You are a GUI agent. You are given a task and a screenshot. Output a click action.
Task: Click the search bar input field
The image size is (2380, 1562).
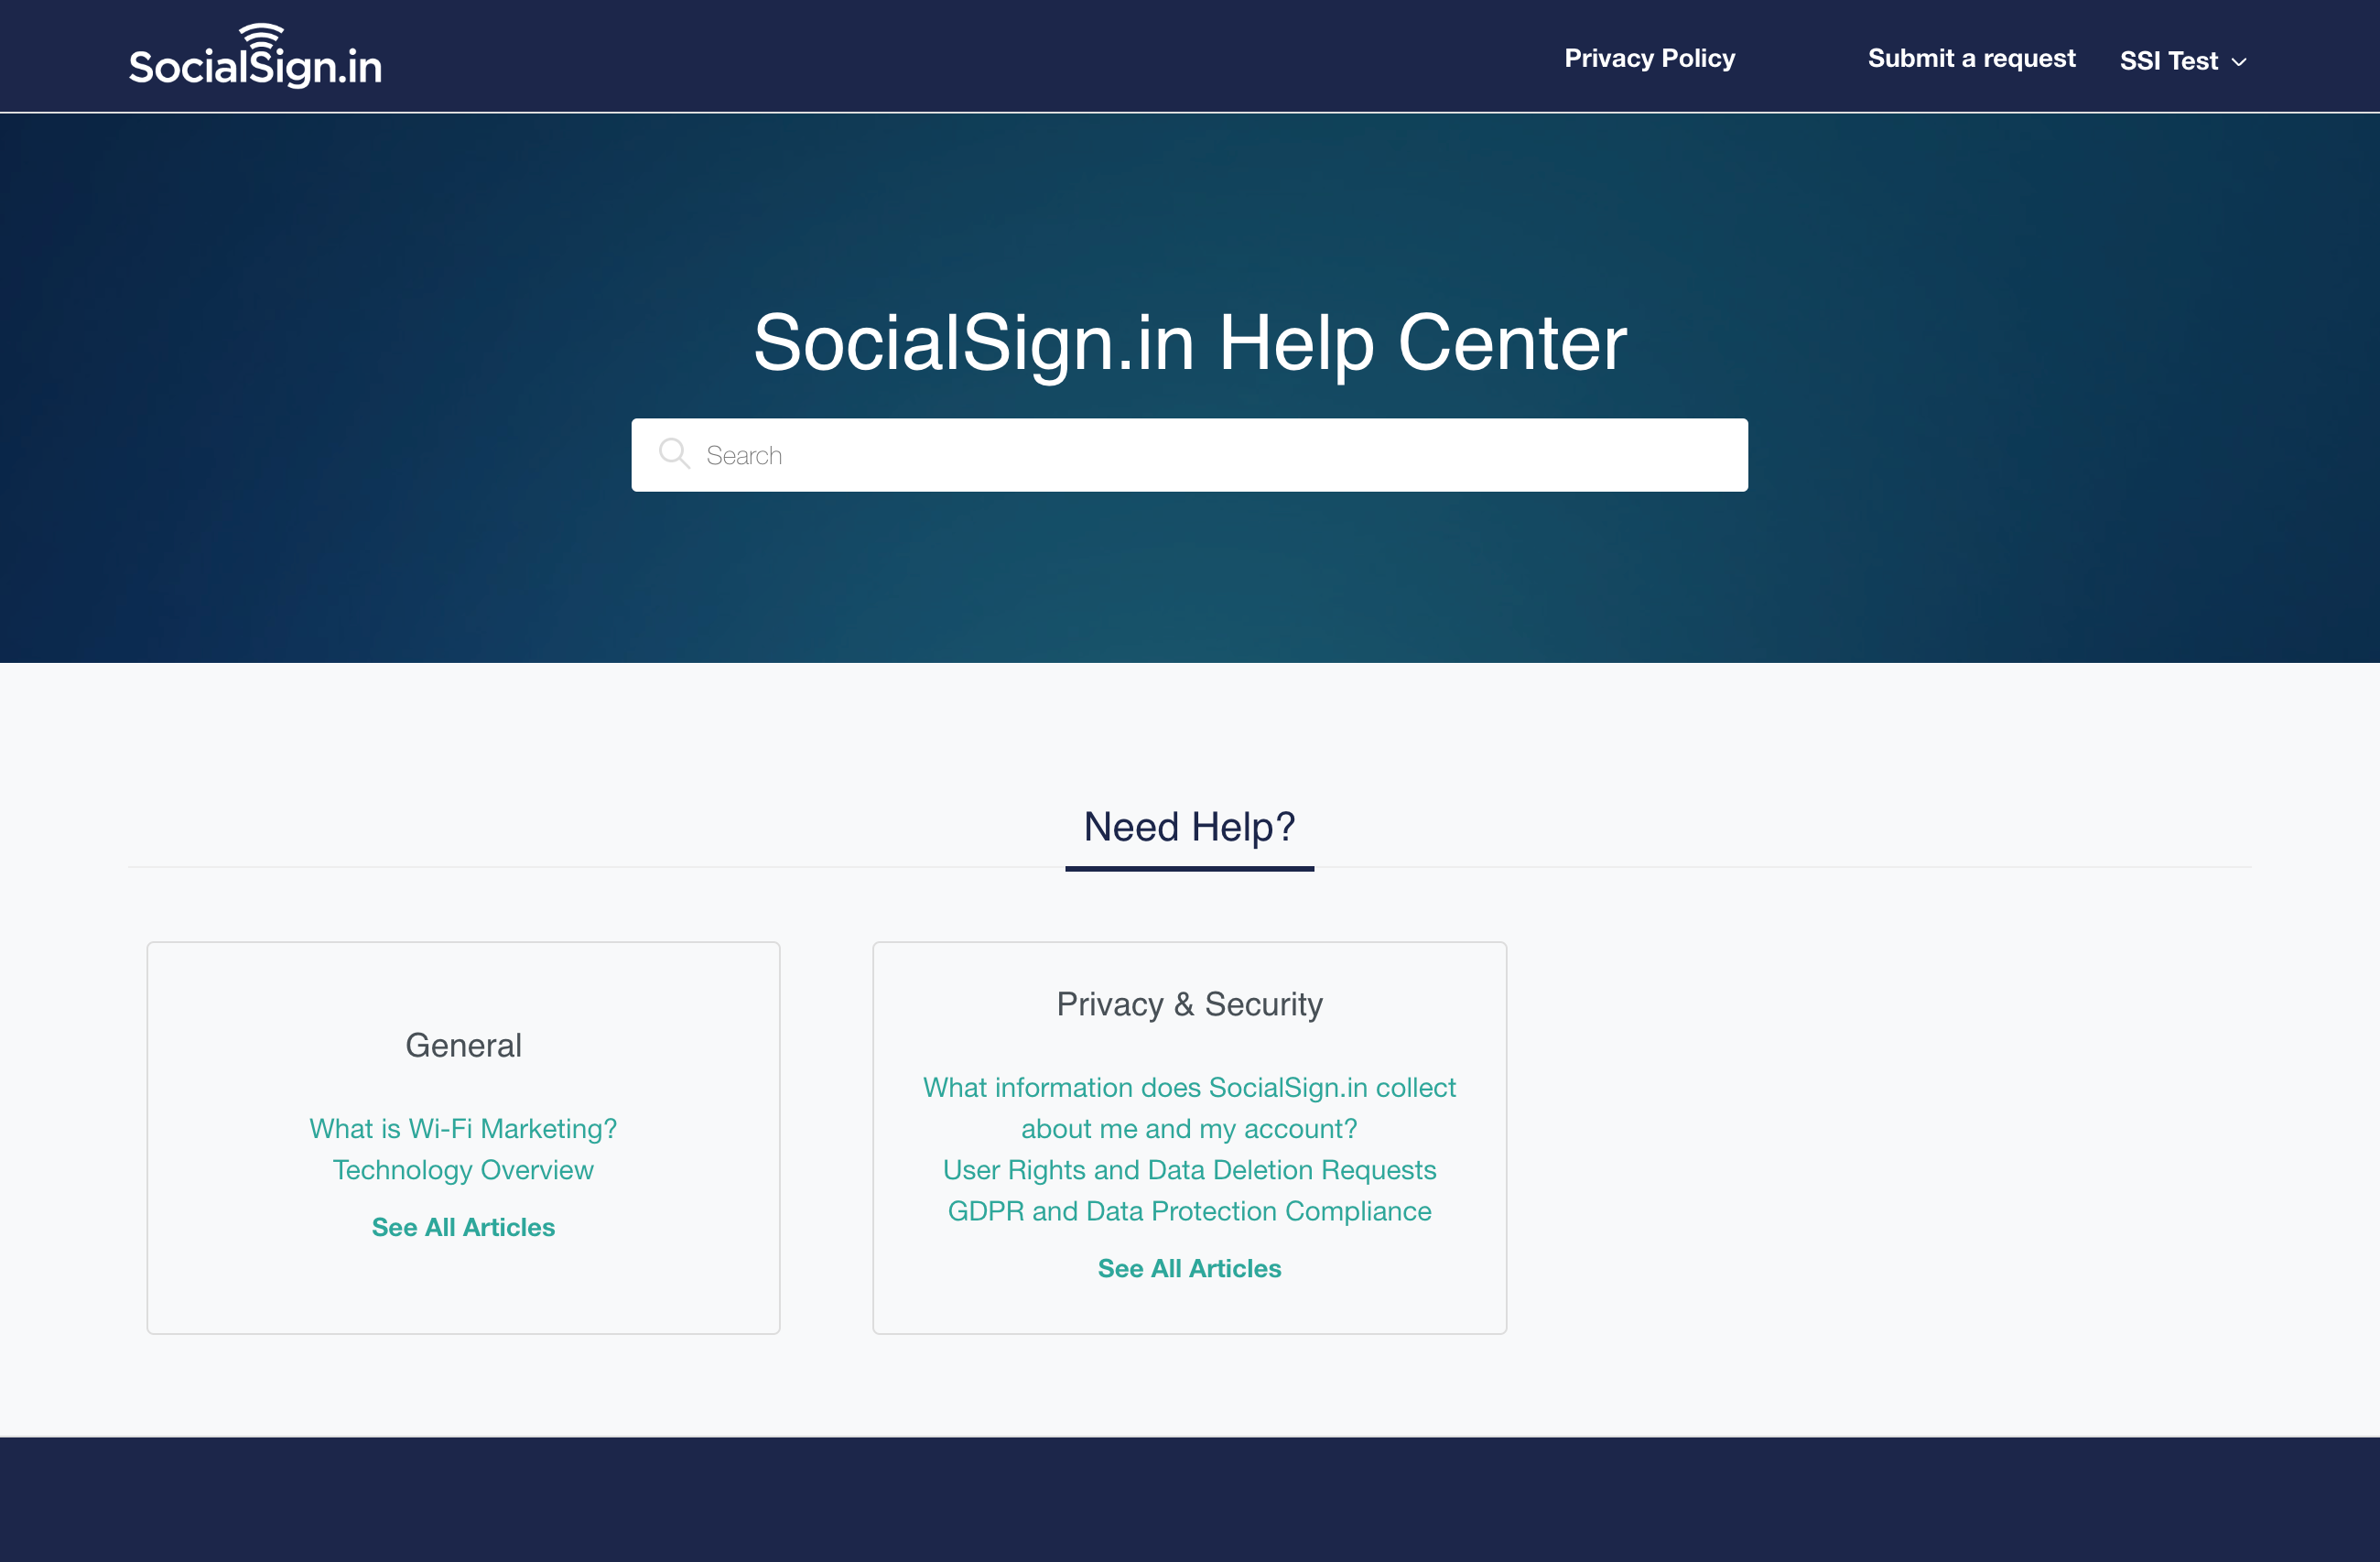1190,453
